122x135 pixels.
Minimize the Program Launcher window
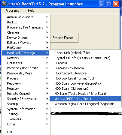point(102,4)
